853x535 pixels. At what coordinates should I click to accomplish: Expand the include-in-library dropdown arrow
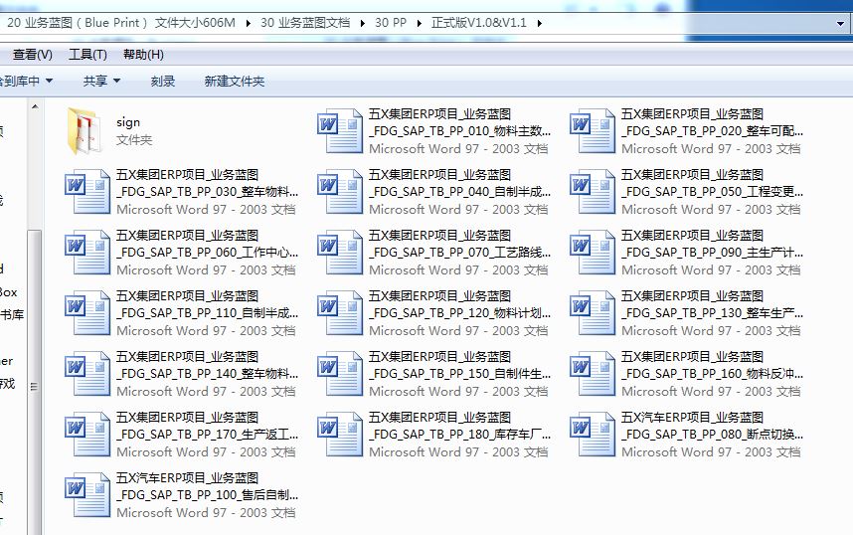coord(49,82)
